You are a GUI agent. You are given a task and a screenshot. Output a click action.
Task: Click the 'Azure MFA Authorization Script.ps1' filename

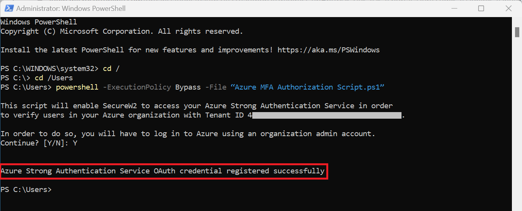307,87
